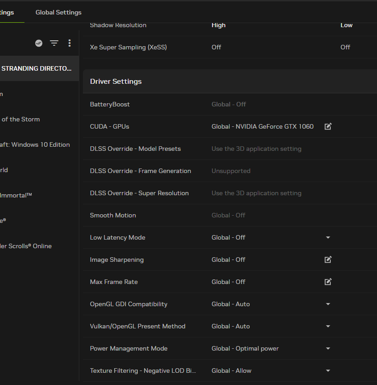
Task: Open the filter list icon in sidebar
Action: tap(54, 43)
